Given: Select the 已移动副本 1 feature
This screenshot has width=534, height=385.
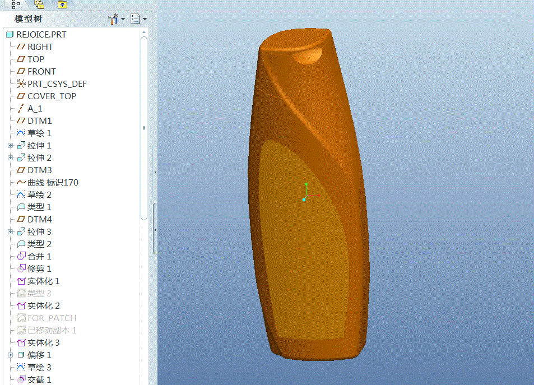Looking at the screenshot, I should click(47, 330).
